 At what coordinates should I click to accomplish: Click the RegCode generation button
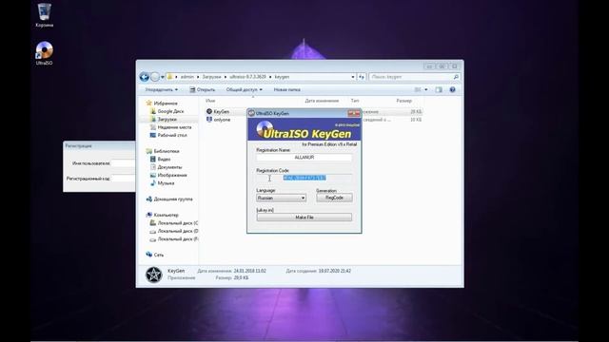click(x=334, y=198)
